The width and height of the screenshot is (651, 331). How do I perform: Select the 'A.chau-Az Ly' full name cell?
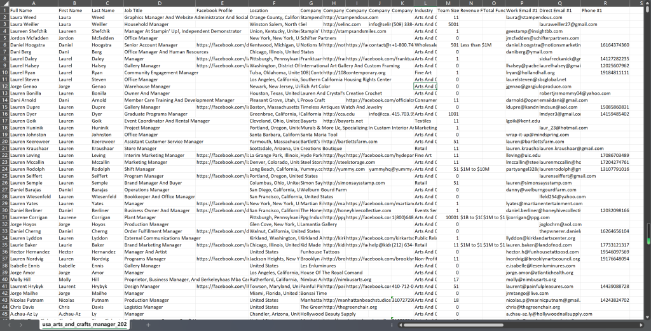click(33, 314)
